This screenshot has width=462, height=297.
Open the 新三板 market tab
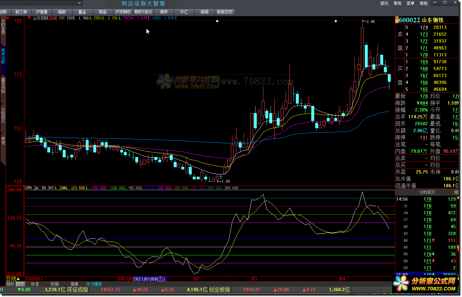coord(21,12)
